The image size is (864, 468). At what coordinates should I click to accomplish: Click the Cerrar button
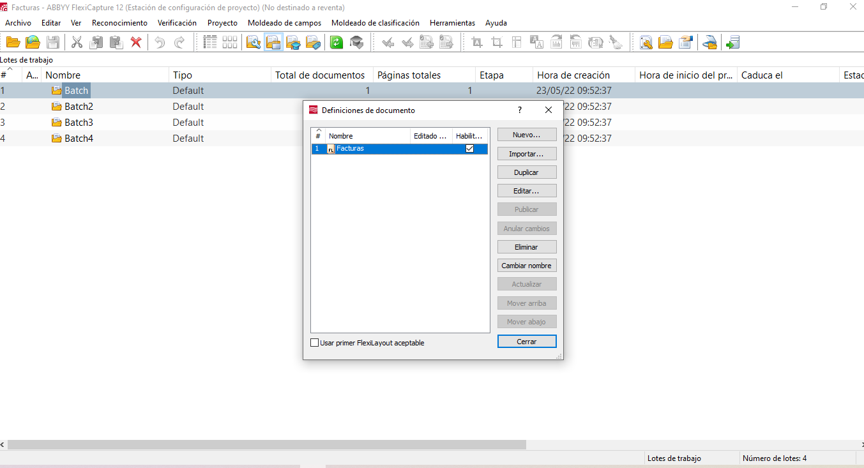[x=527, y=342]
